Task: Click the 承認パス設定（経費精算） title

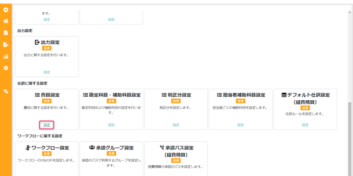Action: point(179,151)
